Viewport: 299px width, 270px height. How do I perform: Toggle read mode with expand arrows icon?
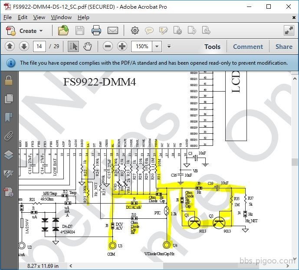click(289, 30)
